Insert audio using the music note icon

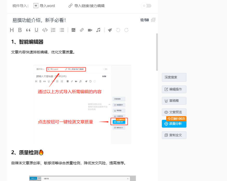(98, 30)
